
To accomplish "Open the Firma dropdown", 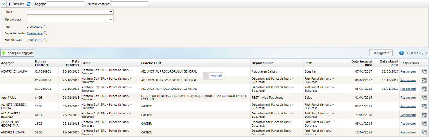I will click(70, 12).
